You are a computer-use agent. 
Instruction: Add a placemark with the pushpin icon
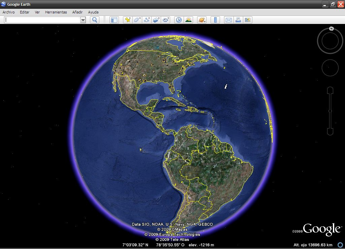(x=128, y=20)
